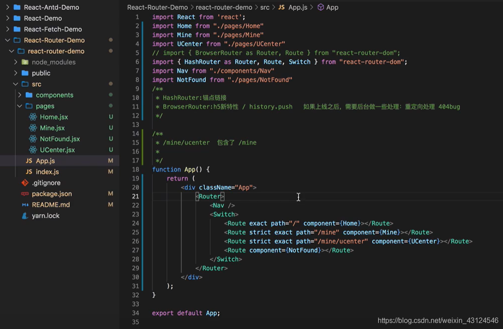The height and width of the screenshot is (329, 503).
Task: Click the M status badge beside package.json
Action: [x=111, y=193]
